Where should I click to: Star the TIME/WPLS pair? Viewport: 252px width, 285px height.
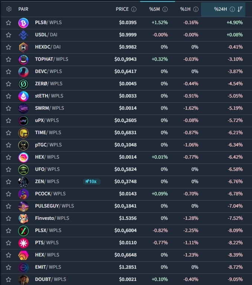click(9, 133)
